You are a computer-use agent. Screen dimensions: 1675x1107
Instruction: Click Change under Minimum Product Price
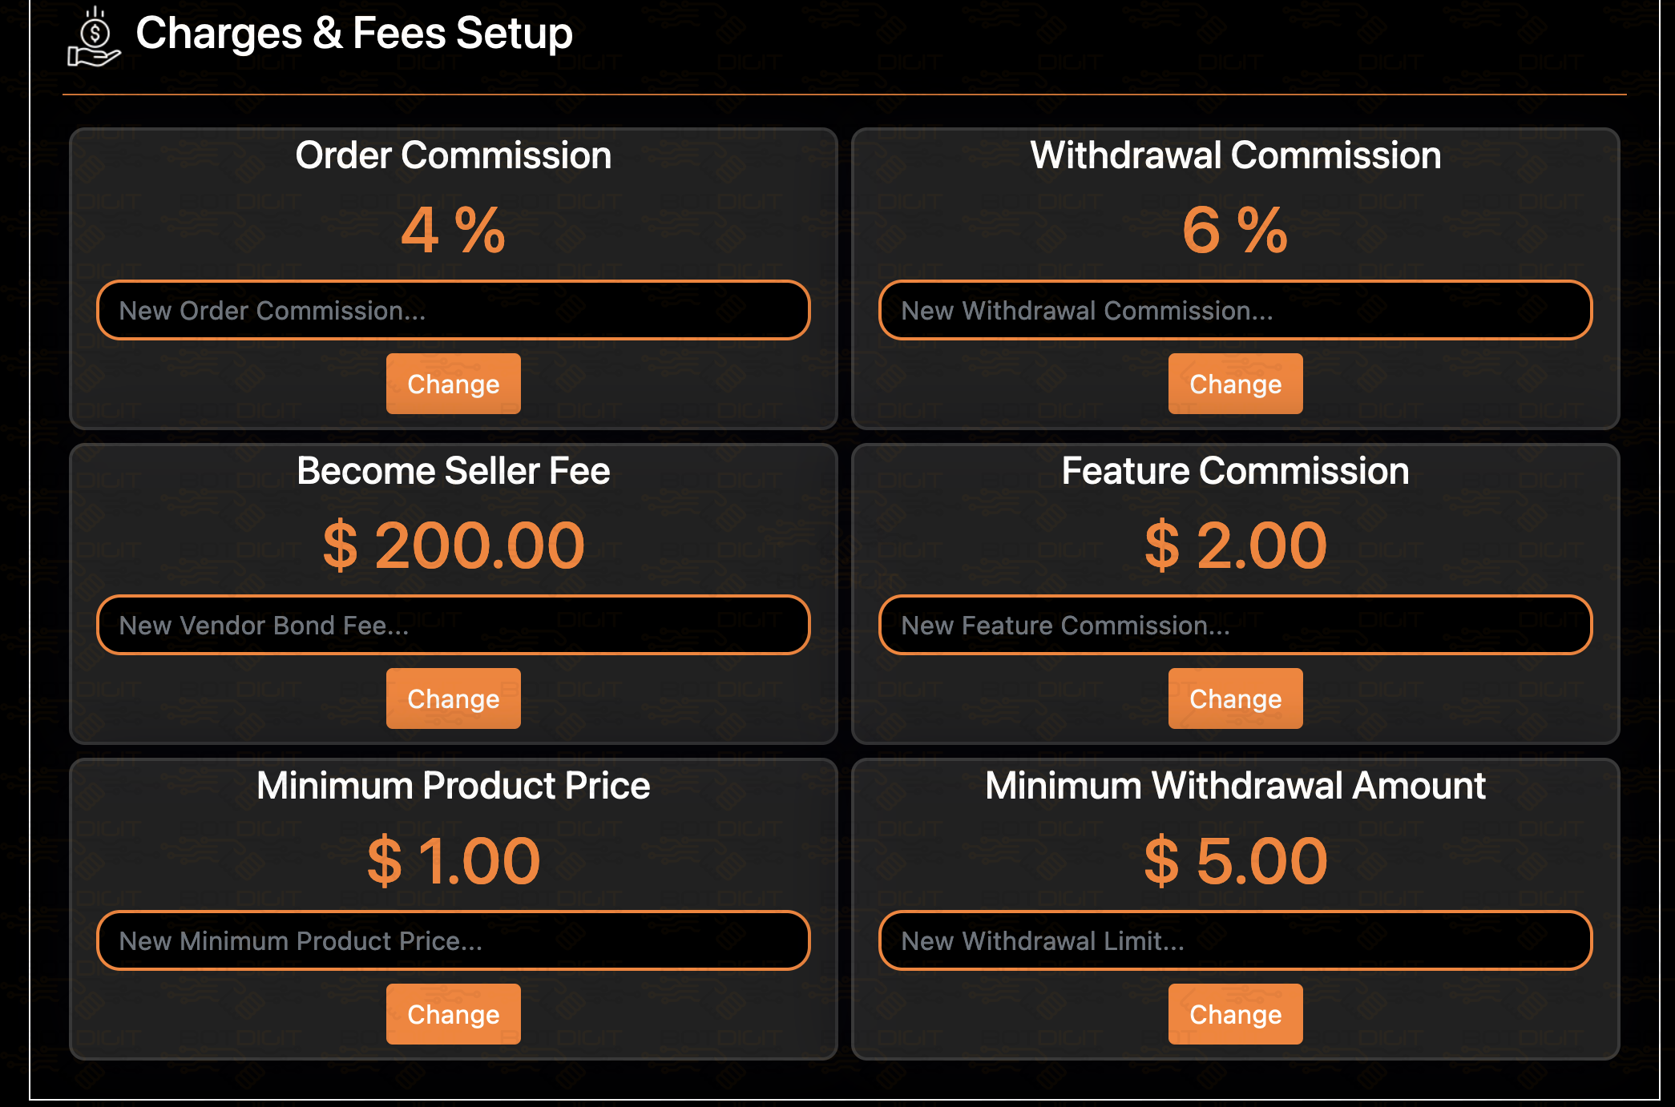[454, 1014]
